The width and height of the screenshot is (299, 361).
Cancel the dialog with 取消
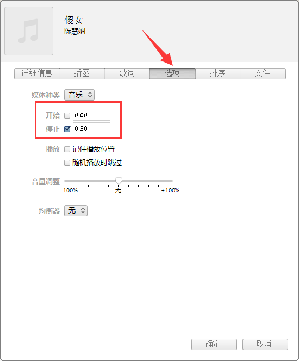[265, 344]
